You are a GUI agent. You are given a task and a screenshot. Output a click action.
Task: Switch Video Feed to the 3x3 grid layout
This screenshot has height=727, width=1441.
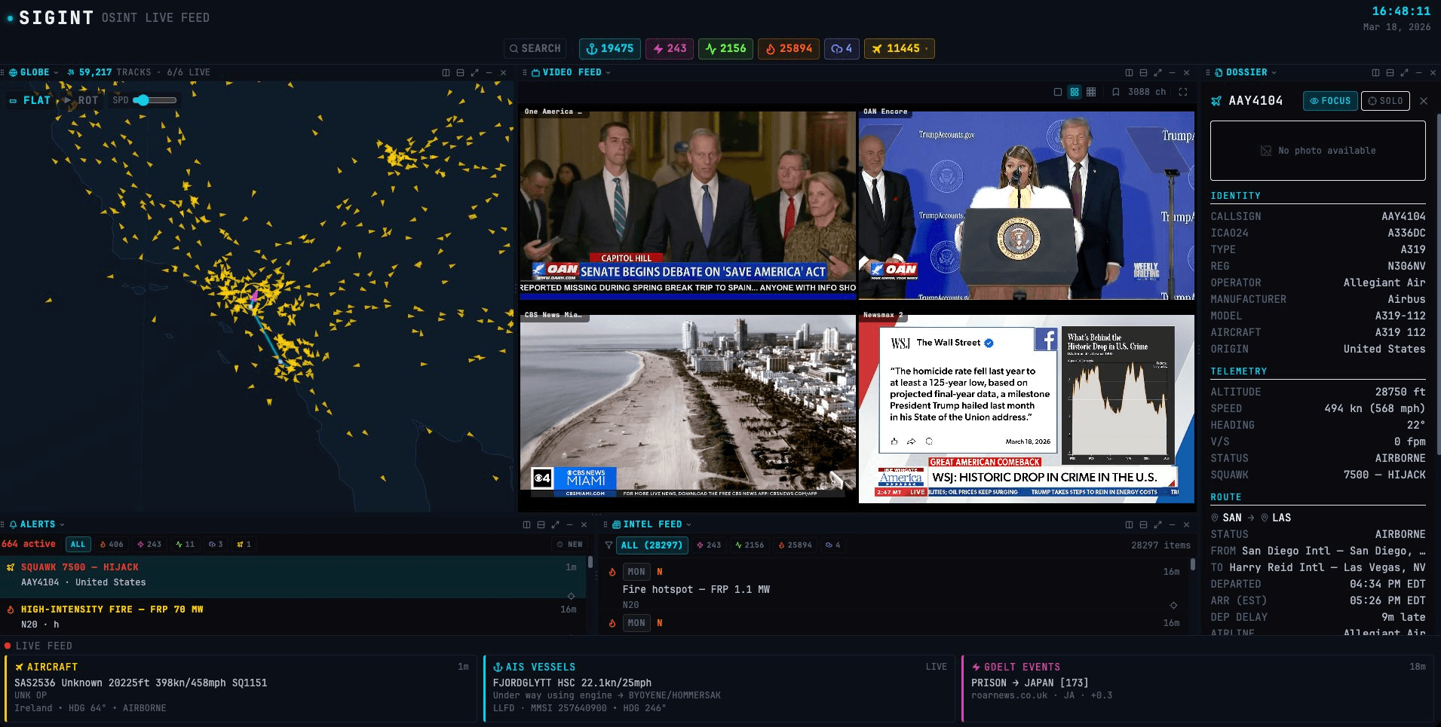[1091, 92]
